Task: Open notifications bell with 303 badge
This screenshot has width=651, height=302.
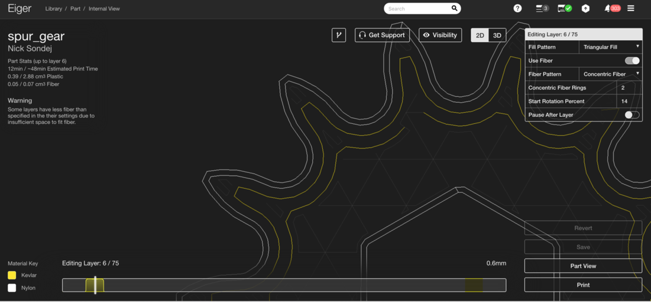Action: coord(611,8)
